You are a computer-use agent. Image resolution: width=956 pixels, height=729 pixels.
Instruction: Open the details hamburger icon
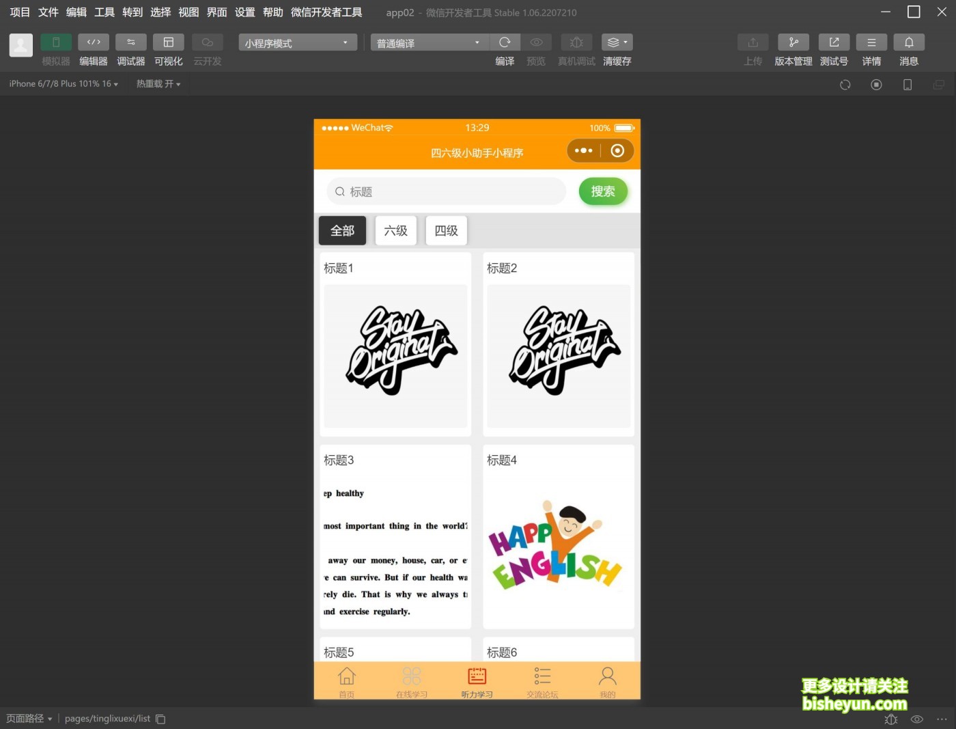(x=871, y=42)
